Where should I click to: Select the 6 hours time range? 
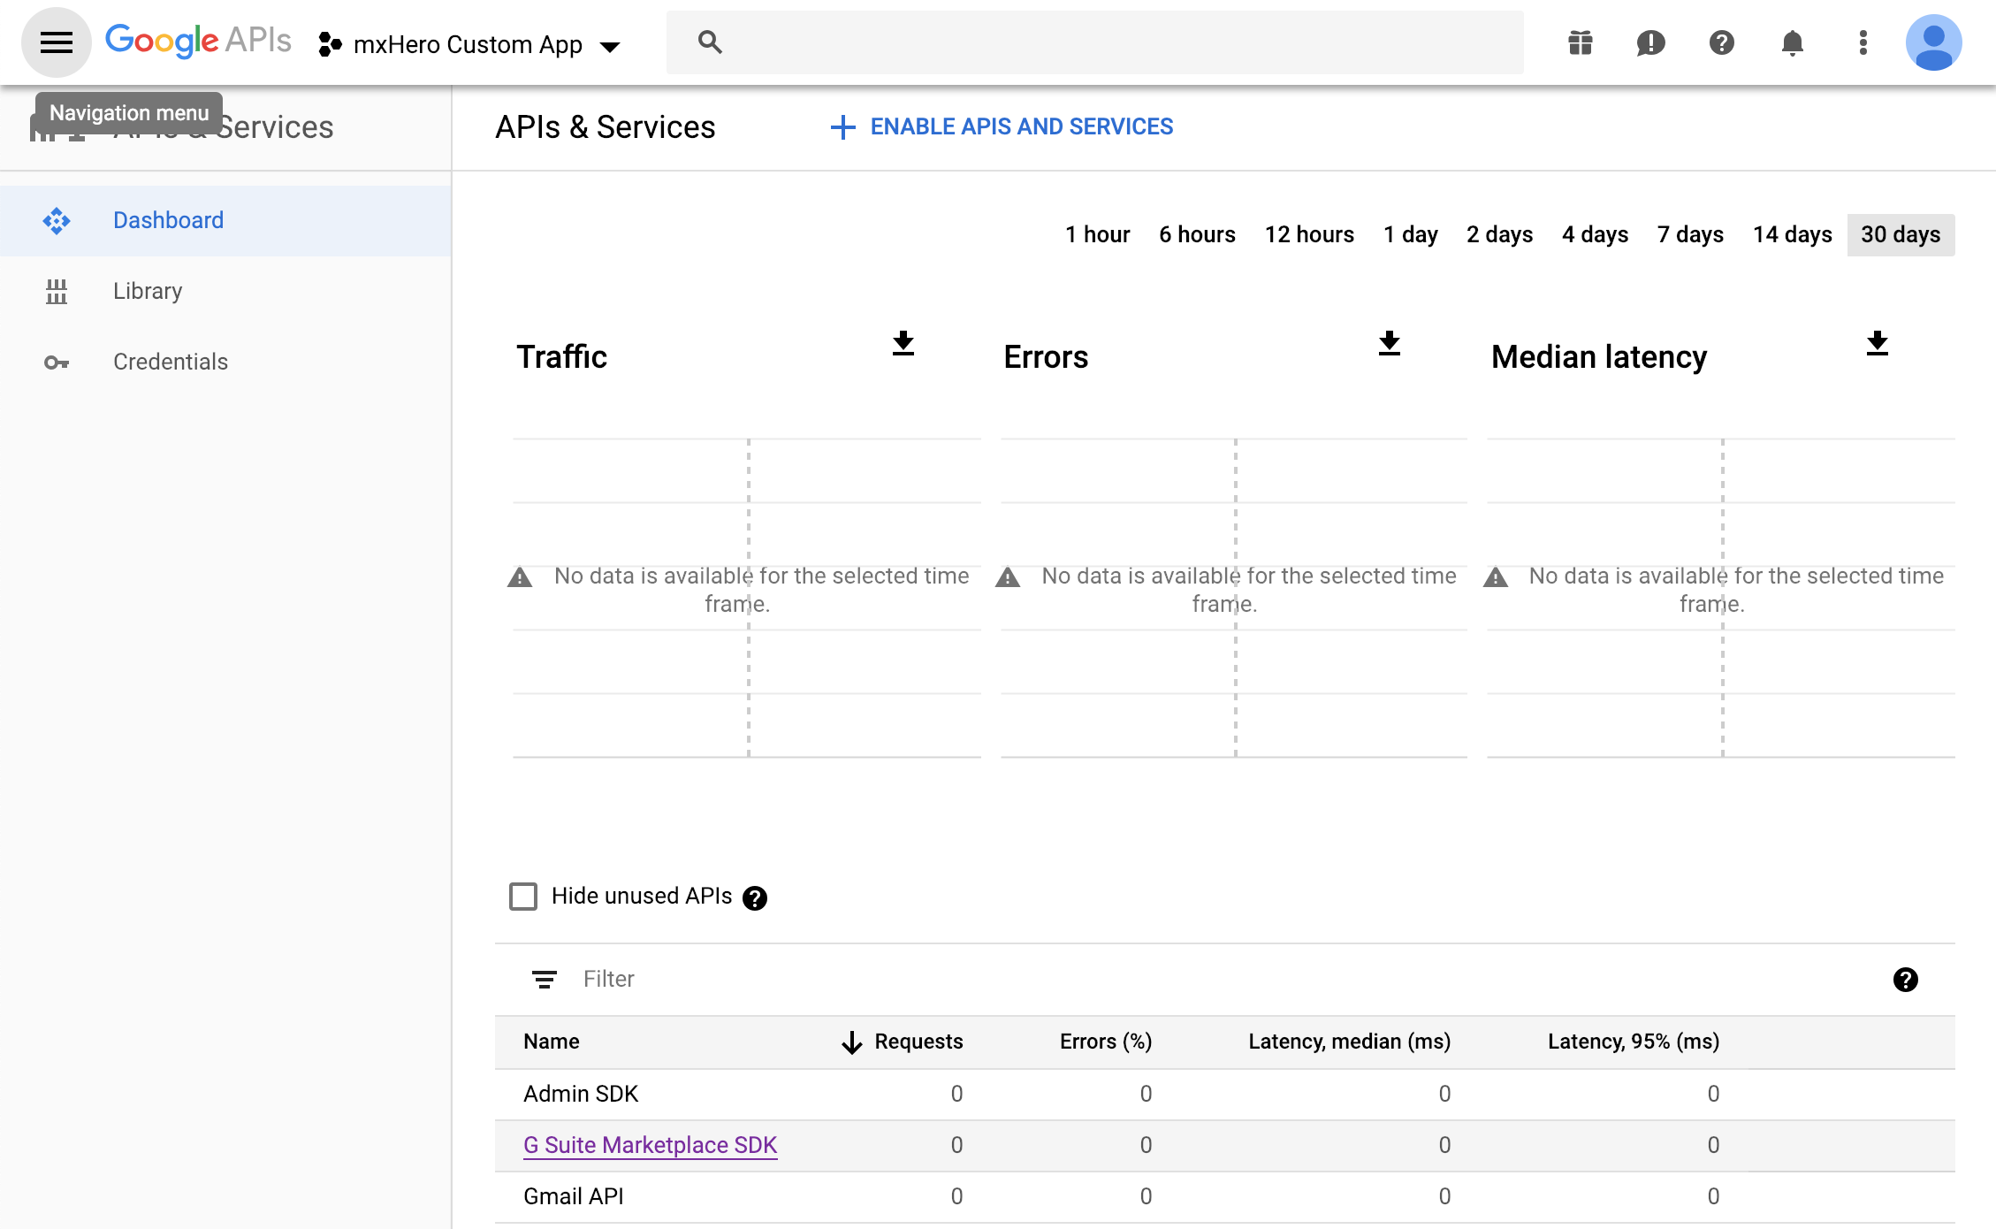(x=1197, y=234)
